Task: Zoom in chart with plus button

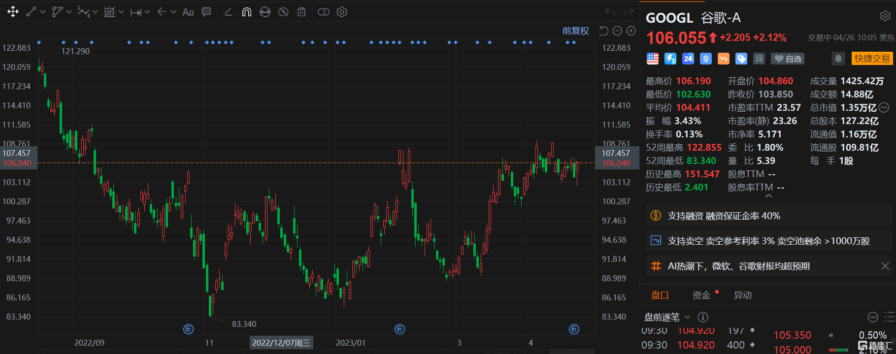Action: 631,31
